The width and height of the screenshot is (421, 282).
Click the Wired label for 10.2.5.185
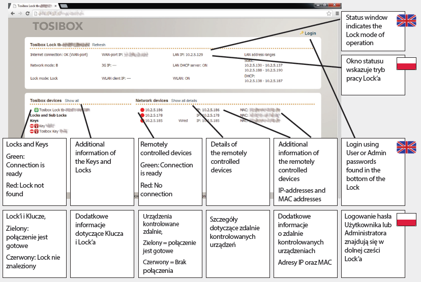point(183,121)
